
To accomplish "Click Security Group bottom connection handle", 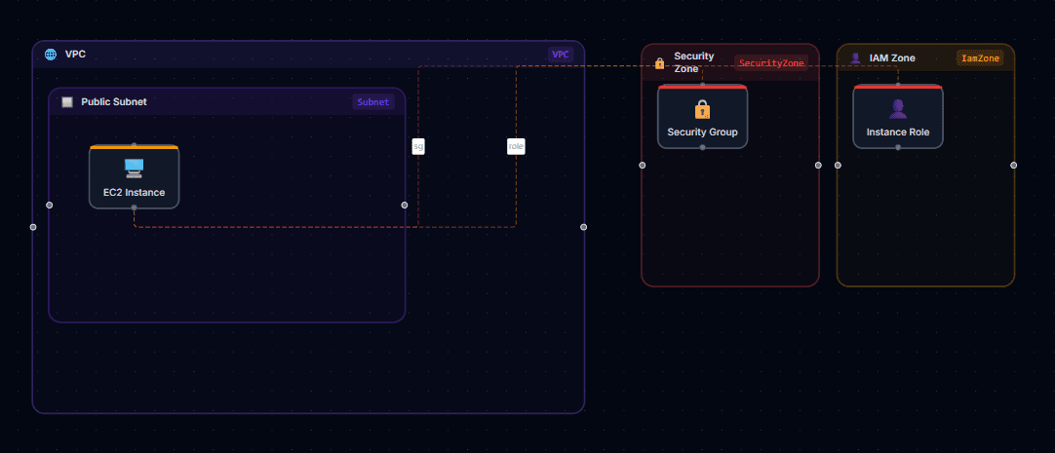I will pyautogui.click(x=702, y=147).
